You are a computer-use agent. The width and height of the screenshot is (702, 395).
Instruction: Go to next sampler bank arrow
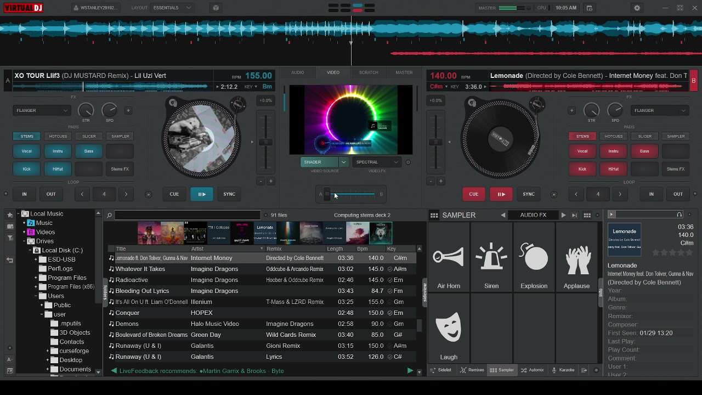pos(563,215)
